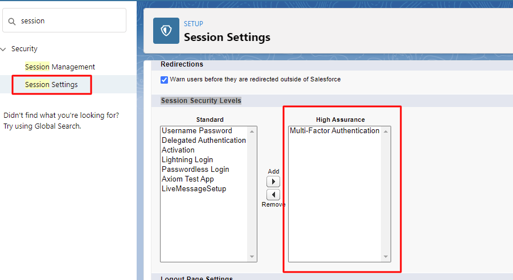Click the Session Settings shield icon
Screen dimensions: 513x280
[166, 31]
